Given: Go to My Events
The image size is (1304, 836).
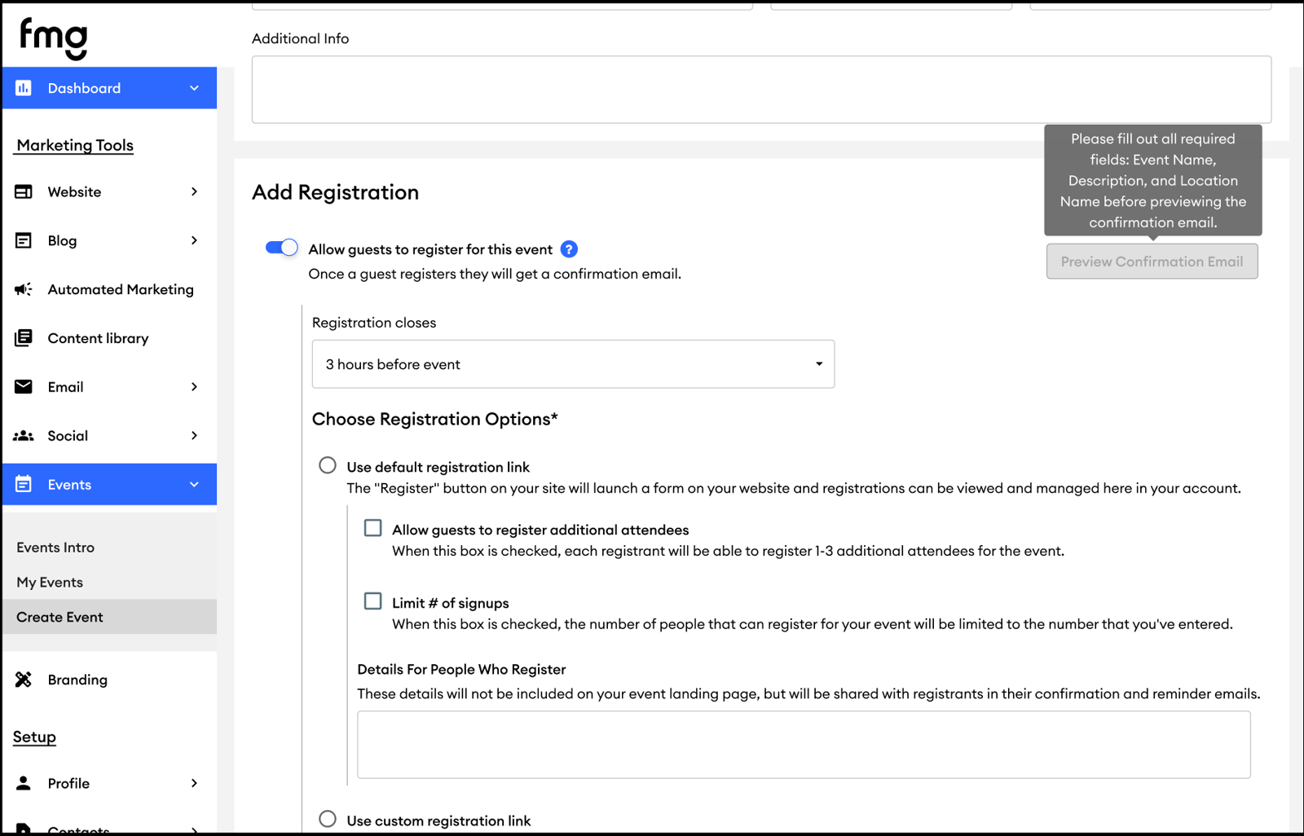Looking at the screenshot, I should pyautogui.click(x=50, y=583).
